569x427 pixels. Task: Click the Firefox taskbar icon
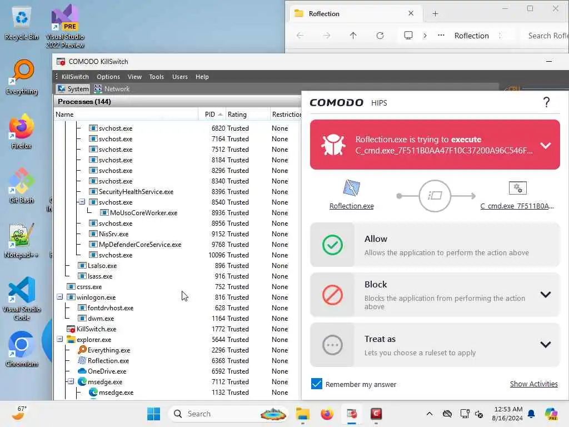pos(327,414)
